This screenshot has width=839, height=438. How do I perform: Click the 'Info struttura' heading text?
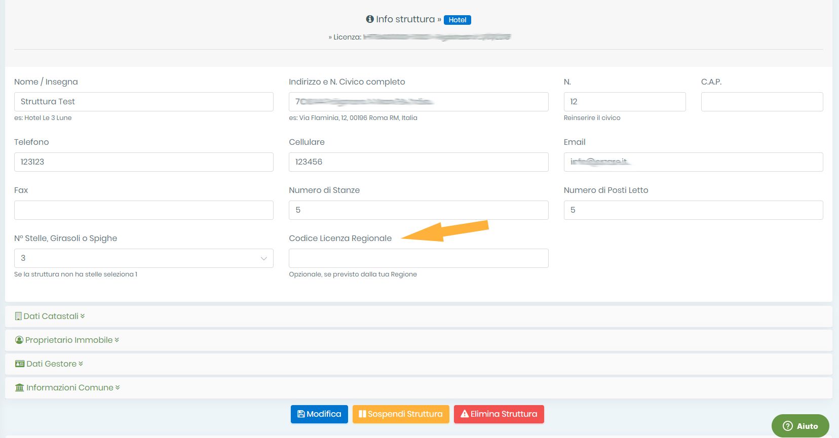click(405, 19)
